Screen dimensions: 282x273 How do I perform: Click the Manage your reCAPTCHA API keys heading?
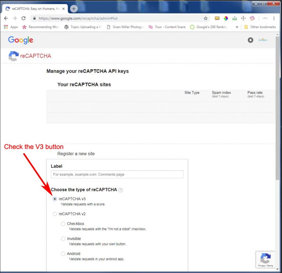pyautogui.click(x=88, y=71)
